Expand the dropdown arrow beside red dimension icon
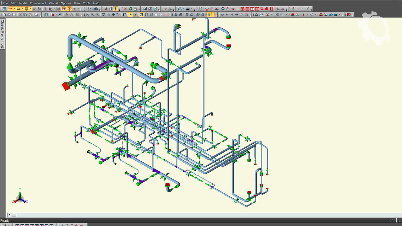 [x=14, y=9]
